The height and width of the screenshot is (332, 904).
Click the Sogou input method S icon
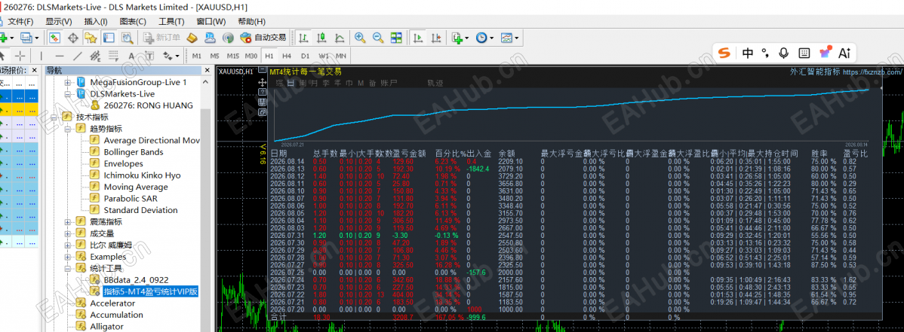pyautogui.click(x=724, y=53)
